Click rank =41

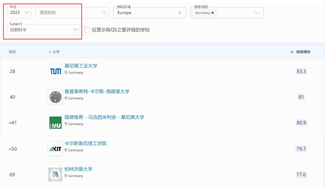coord(12,123)
